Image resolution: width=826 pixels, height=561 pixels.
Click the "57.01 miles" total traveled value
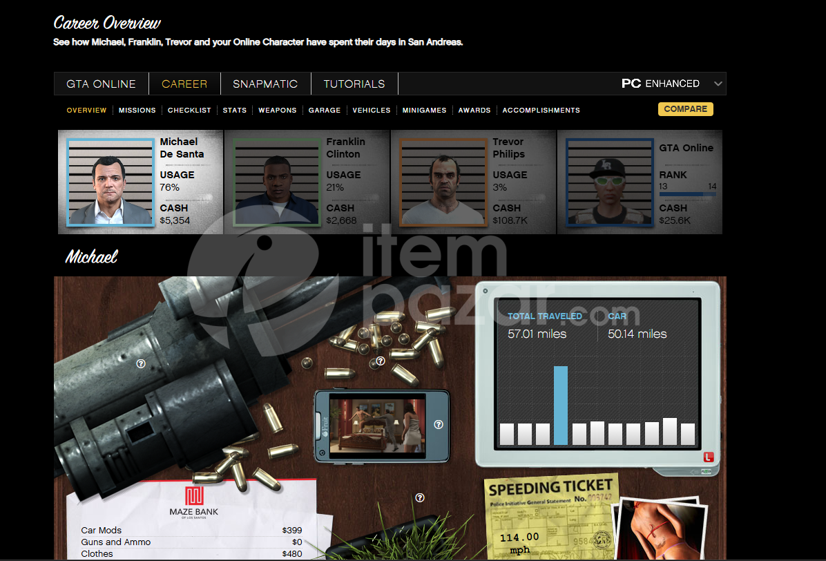click(537, 334)
